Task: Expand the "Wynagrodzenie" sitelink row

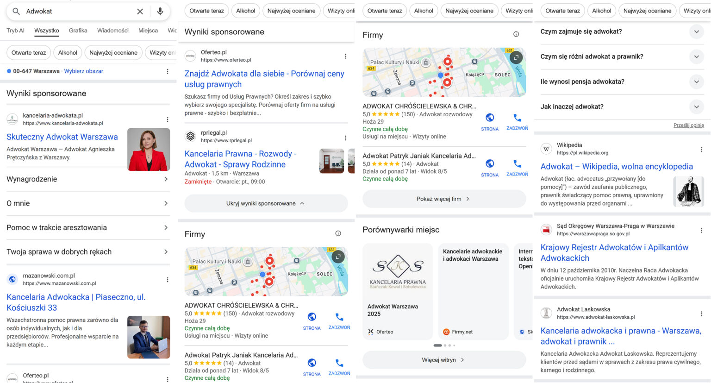Action: (x=88, y=179)
